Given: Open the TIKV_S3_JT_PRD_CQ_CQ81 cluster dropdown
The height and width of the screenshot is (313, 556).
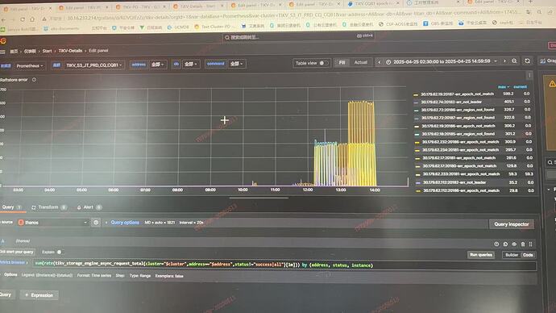Looking at the screenshot, I should click(x=93, y=65).
